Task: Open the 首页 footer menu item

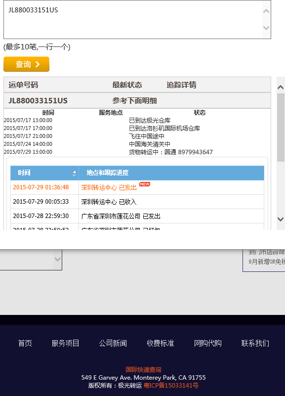Action: (x=25, y=343)
